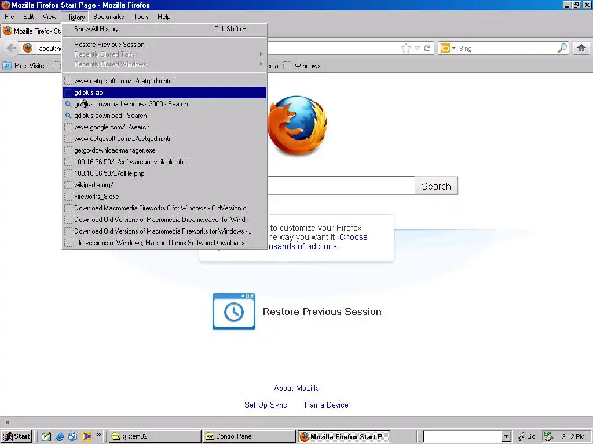Click the Most Visited bookmarks icon
This screenshot has height=444, width=593.
pyautogui.click(x=7, y=66)
